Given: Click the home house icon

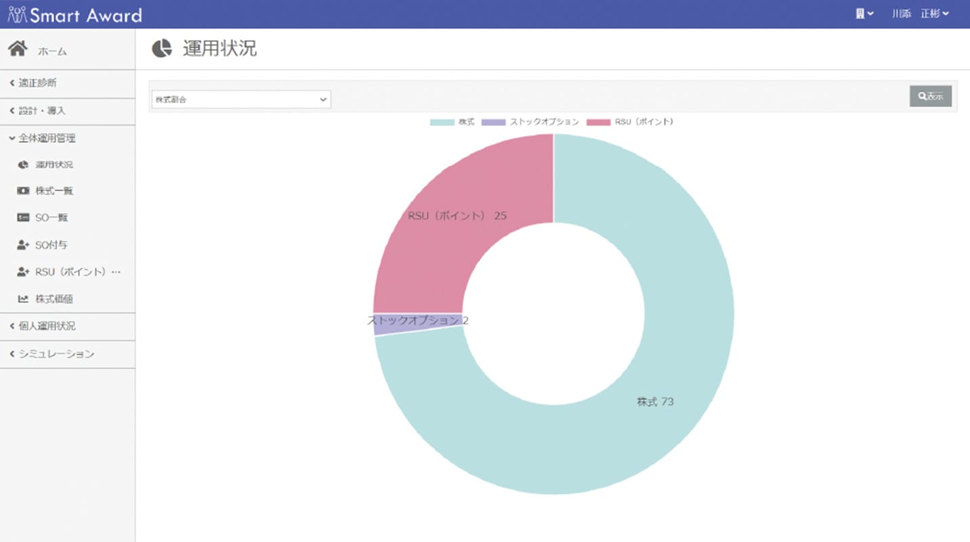Looking at the screenshot, I should click(18, 49).
